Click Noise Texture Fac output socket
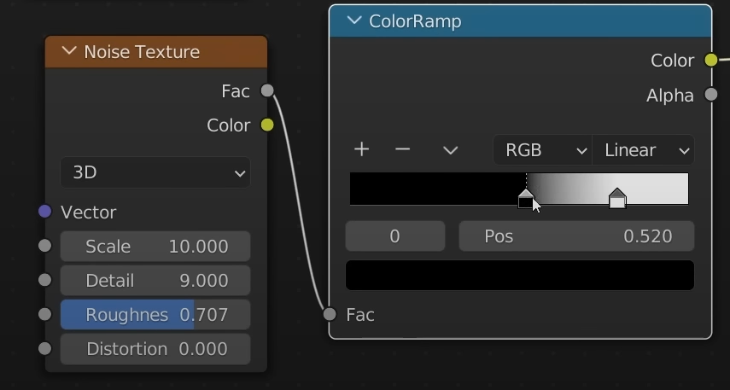 [267, 90]
